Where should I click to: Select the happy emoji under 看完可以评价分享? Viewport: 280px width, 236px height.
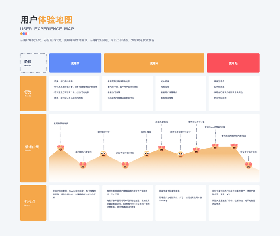point(196,150)
